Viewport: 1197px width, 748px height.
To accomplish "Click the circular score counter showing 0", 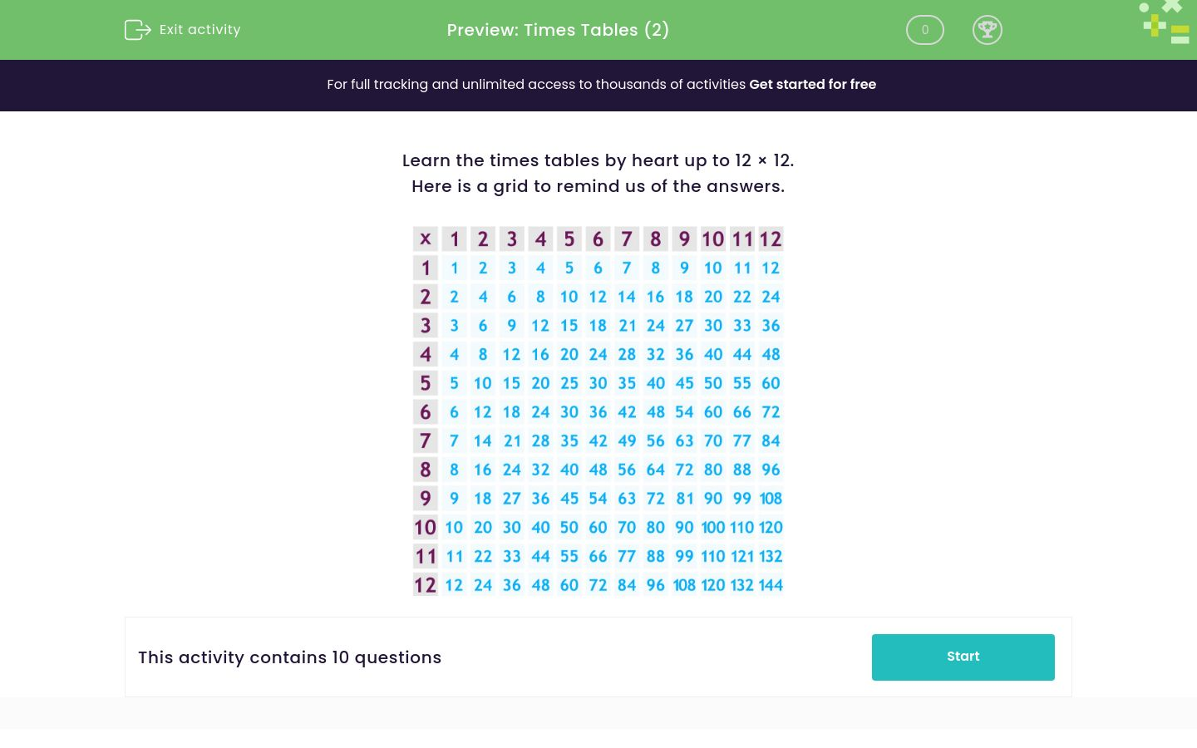I will tap(925, 30).
